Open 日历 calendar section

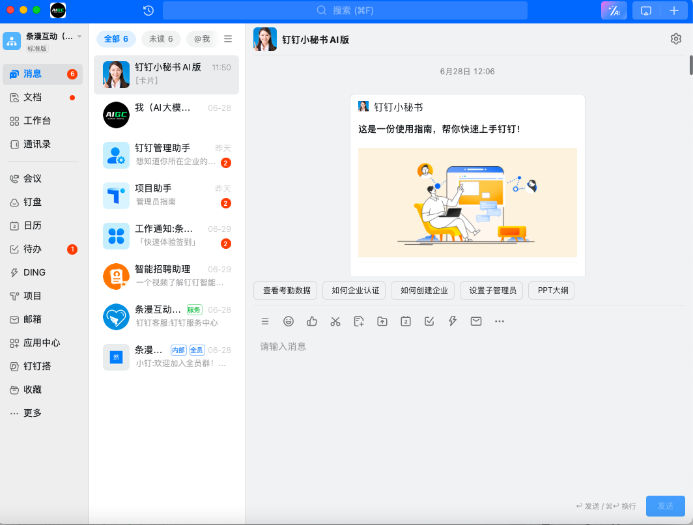[42, 225]
